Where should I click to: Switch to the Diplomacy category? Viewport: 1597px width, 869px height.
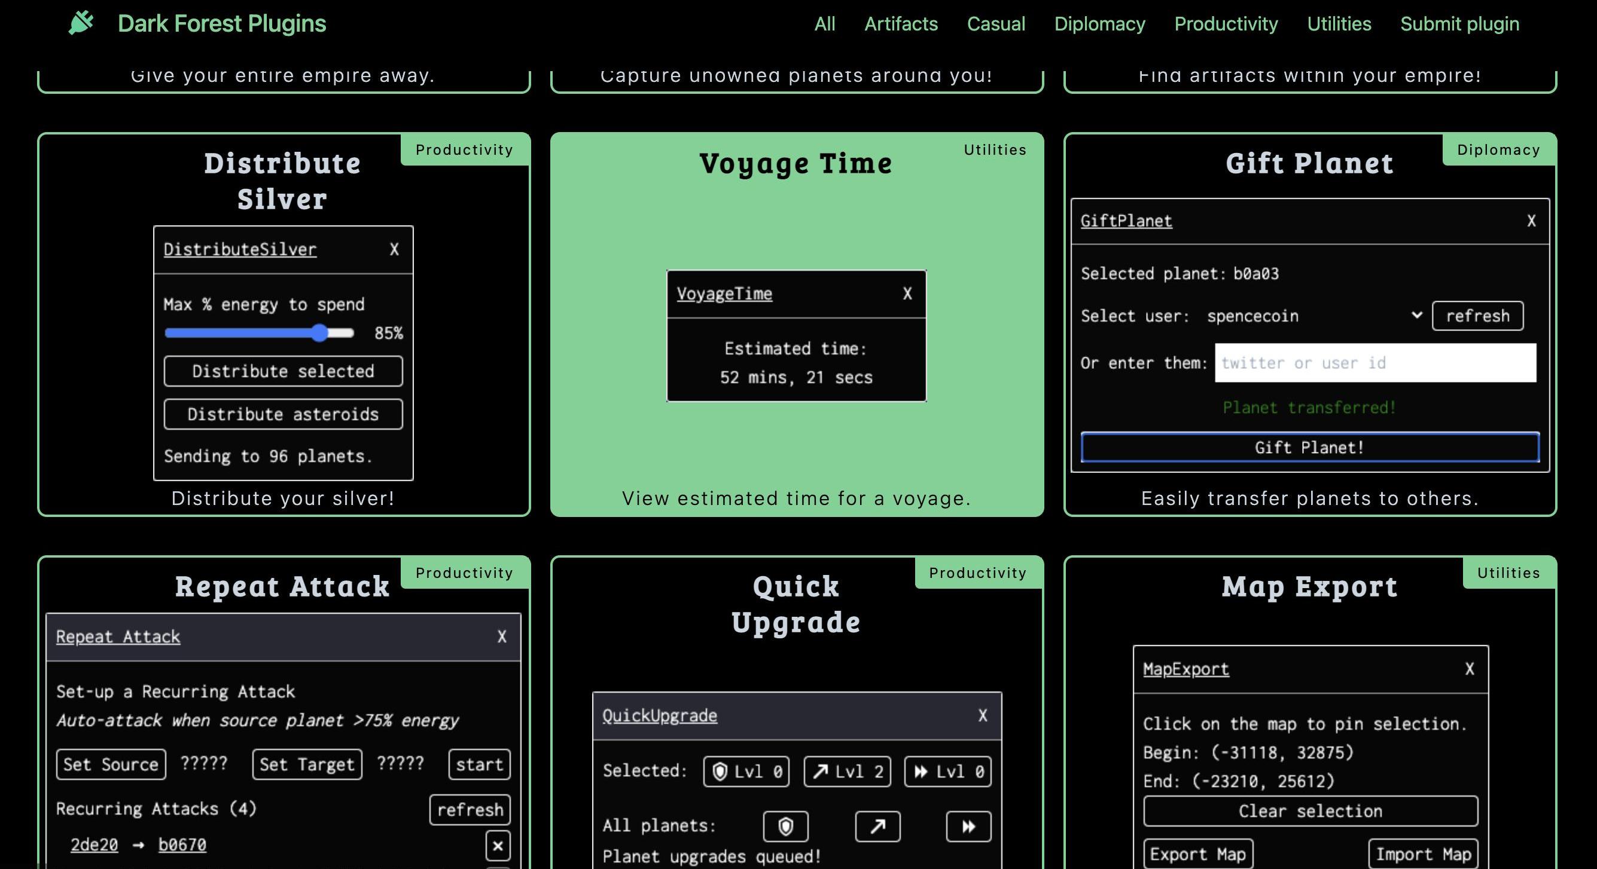(x=1099, y=24)
